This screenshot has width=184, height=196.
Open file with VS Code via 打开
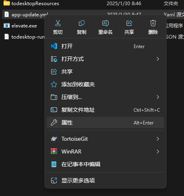(x=105, y=46)
